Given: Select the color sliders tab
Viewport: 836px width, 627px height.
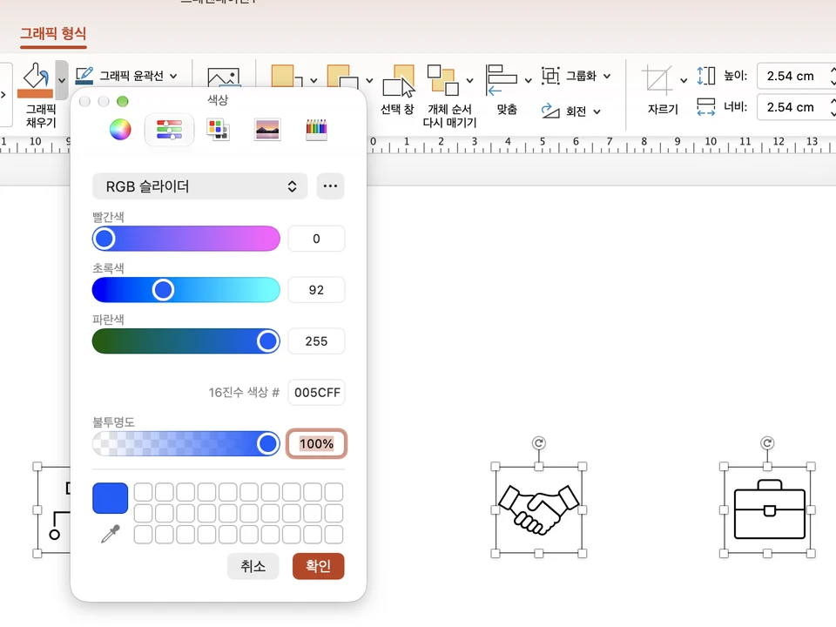Looking at the screenshot, I should tap(169, 130).
